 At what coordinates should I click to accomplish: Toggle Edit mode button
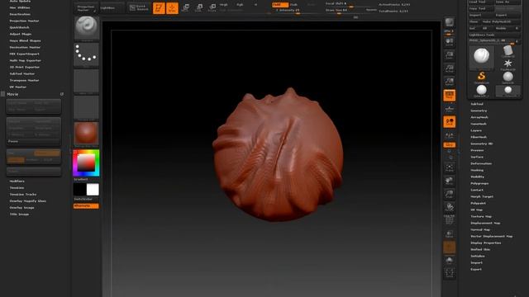coord(159,8)
